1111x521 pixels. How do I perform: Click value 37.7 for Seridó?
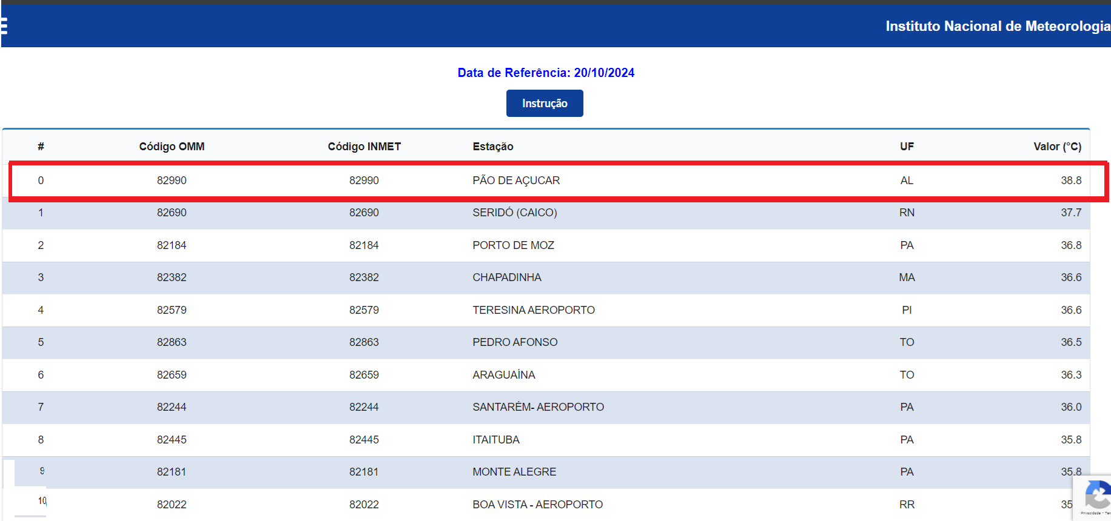(1071, 213)
